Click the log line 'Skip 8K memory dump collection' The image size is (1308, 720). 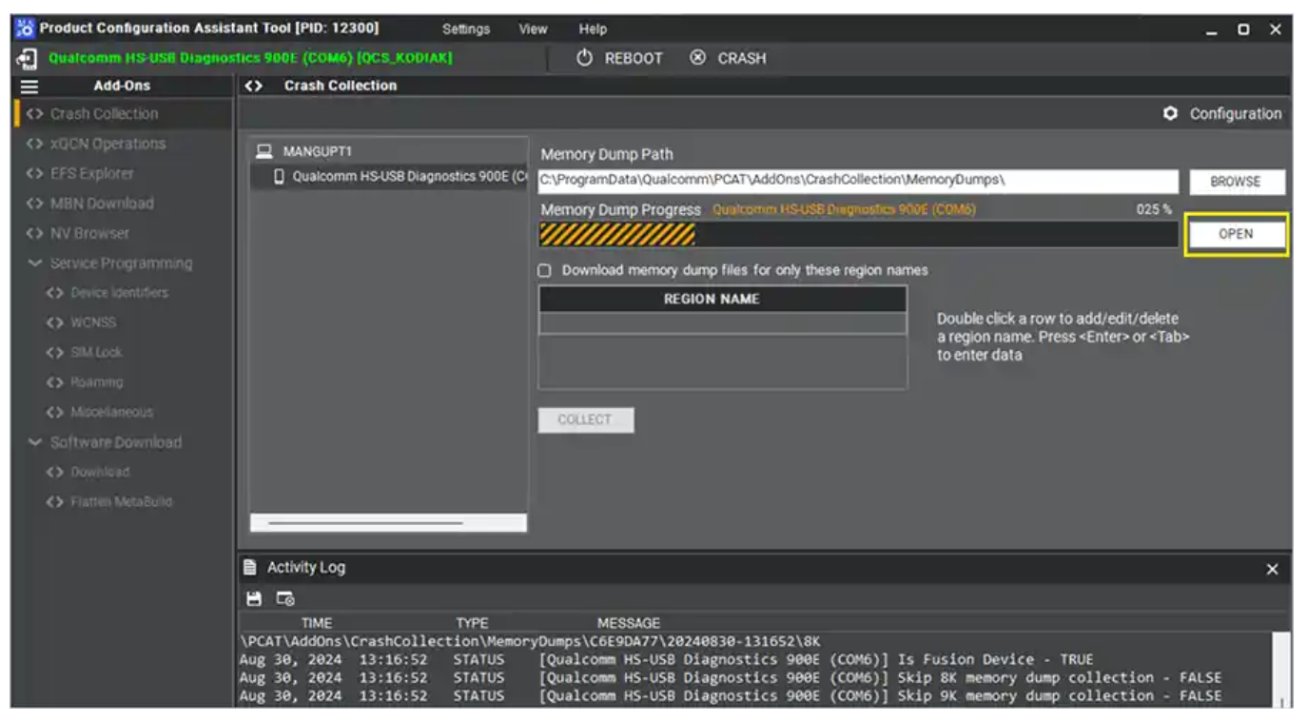click(731, 677)
